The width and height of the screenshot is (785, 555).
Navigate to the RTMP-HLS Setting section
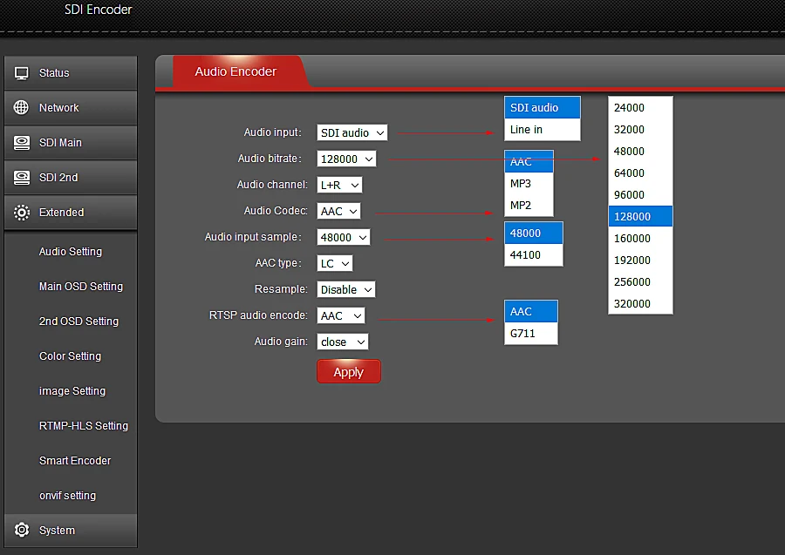[83, 425]
